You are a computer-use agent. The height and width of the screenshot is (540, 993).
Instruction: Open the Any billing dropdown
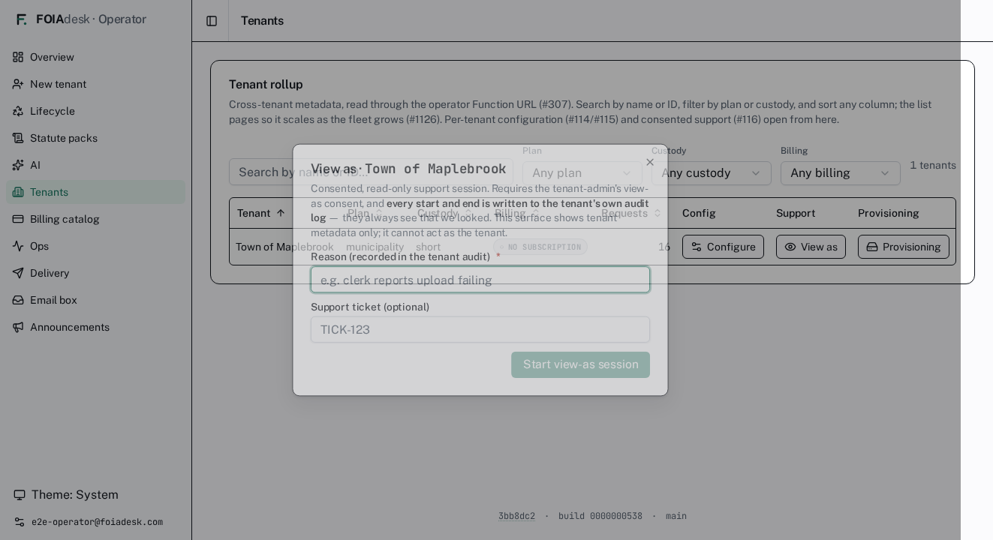click(x=841, y=173)
